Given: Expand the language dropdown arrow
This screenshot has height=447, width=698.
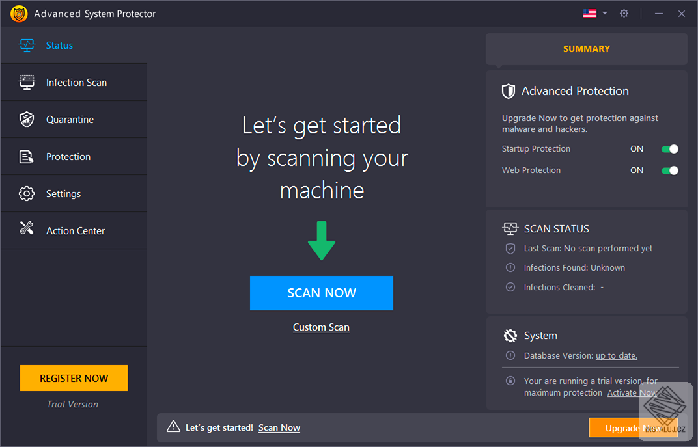Looking at the screenshot, I should [604, 14].
